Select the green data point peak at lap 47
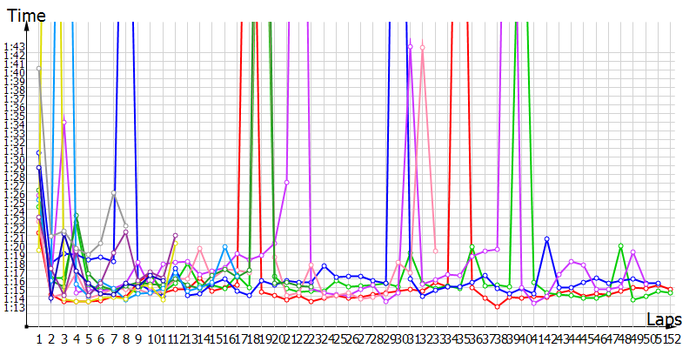This screenshot has height=348, width=696. (x=620, y=246)
